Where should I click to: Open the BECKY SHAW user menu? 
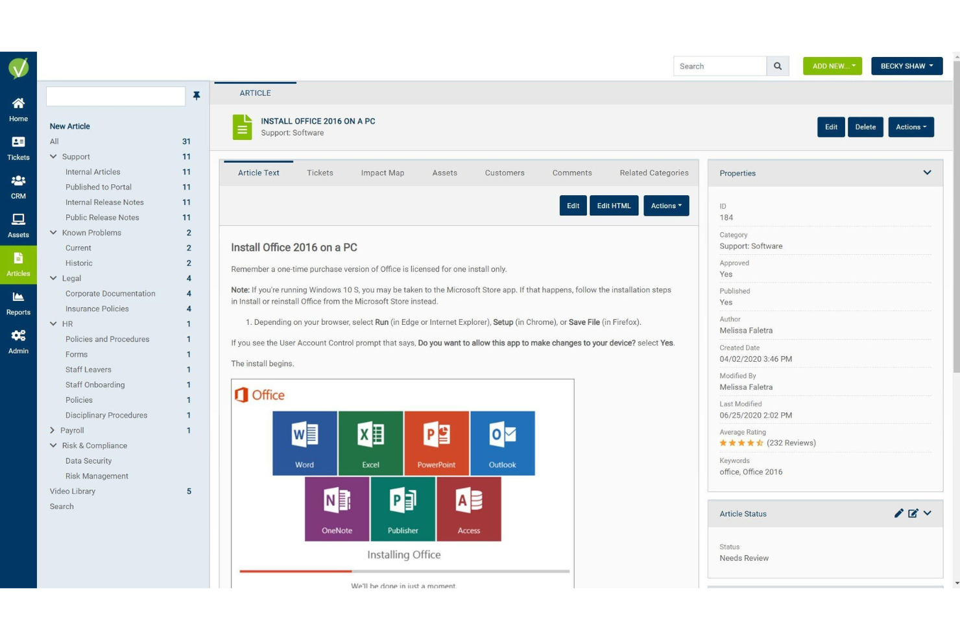pos(906,65)
